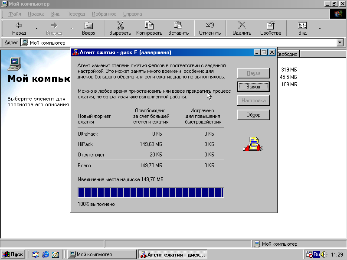Click the Internet Explorer quick launch icon

tap(45, 254)
